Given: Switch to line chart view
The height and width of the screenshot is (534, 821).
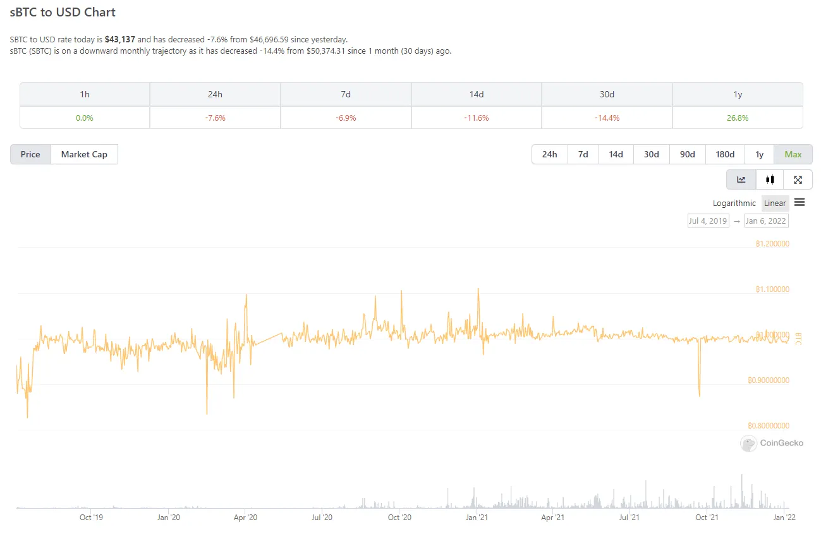Looking at the screenshot, I should [x=741, y=179].
